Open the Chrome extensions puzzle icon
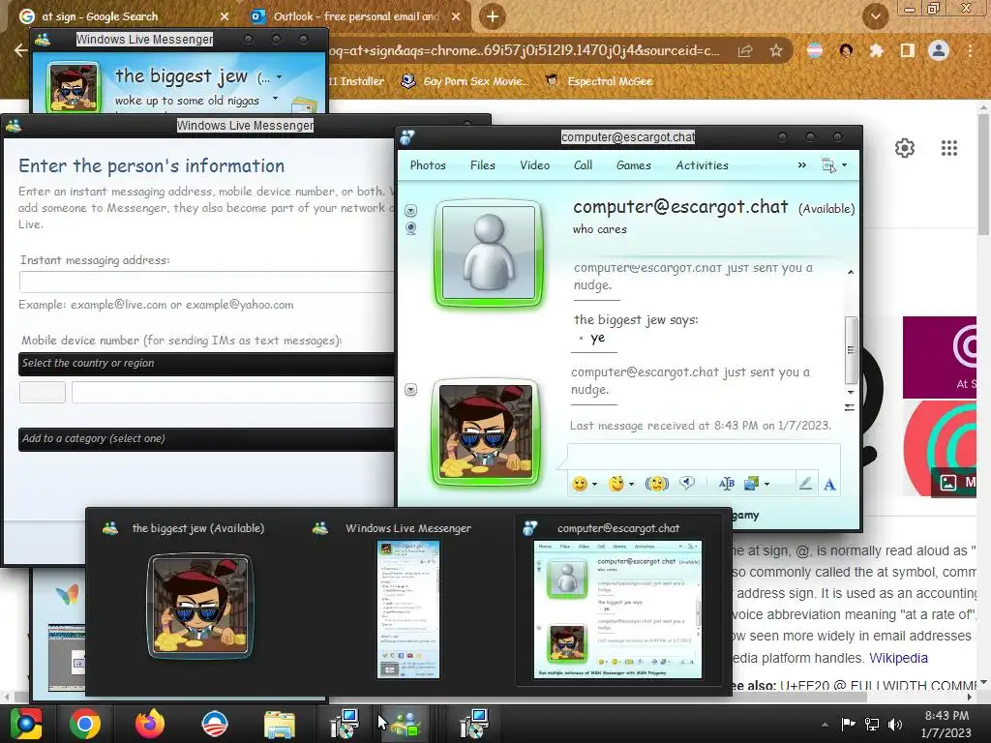Viewport: 991px width, 743px height. coord(876,50)
